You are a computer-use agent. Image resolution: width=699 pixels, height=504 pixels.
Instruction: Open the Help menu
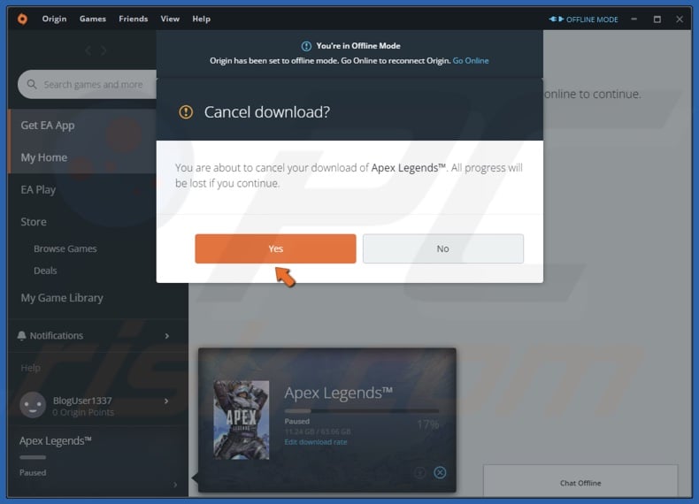click(x=201, y=19)
